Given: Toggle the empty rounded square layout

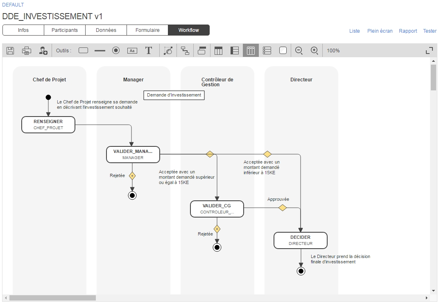Looking at the screenshot, I should [283, 51].
